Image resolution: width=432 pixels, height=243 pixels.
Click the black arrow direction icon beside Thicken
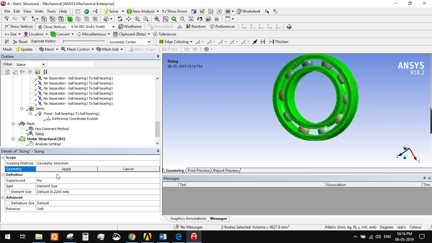pos(255,42)
